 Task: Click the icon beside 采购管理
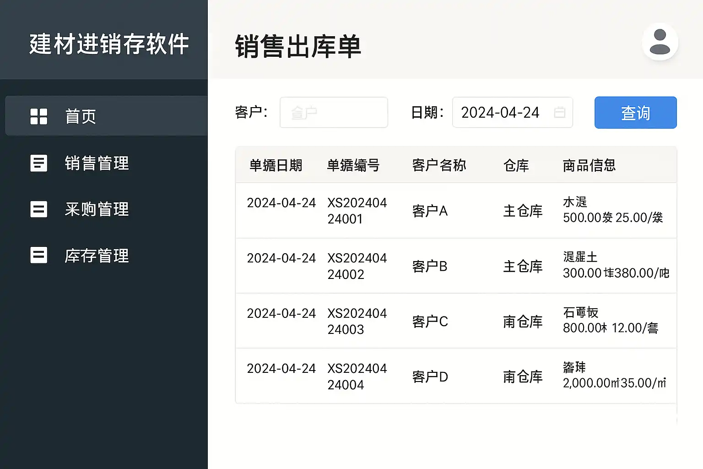38,209
